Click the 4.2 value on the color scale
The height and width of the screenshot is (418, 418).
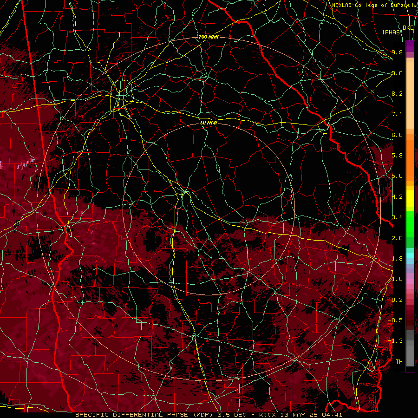coord(397,197)
